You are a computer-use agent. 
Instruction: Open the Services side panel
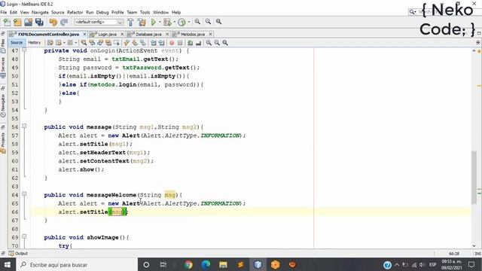coord(3,67)
